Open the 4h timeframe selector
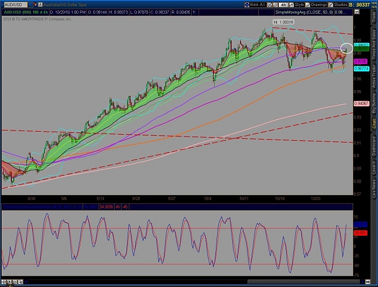 click(x=283, y=5)
